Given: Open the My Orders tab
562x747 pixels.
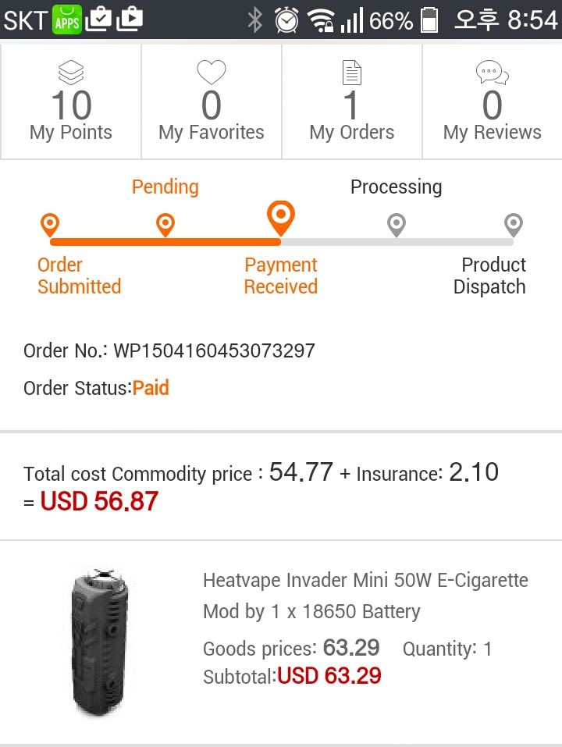Looking at the screenshot, I should pyautogui.click(x=352, y=101).
